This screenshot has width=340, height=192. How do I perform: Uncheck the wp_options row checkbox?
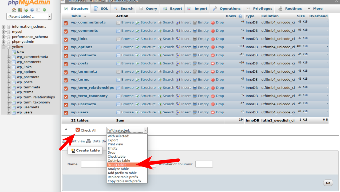click(66, 48)
